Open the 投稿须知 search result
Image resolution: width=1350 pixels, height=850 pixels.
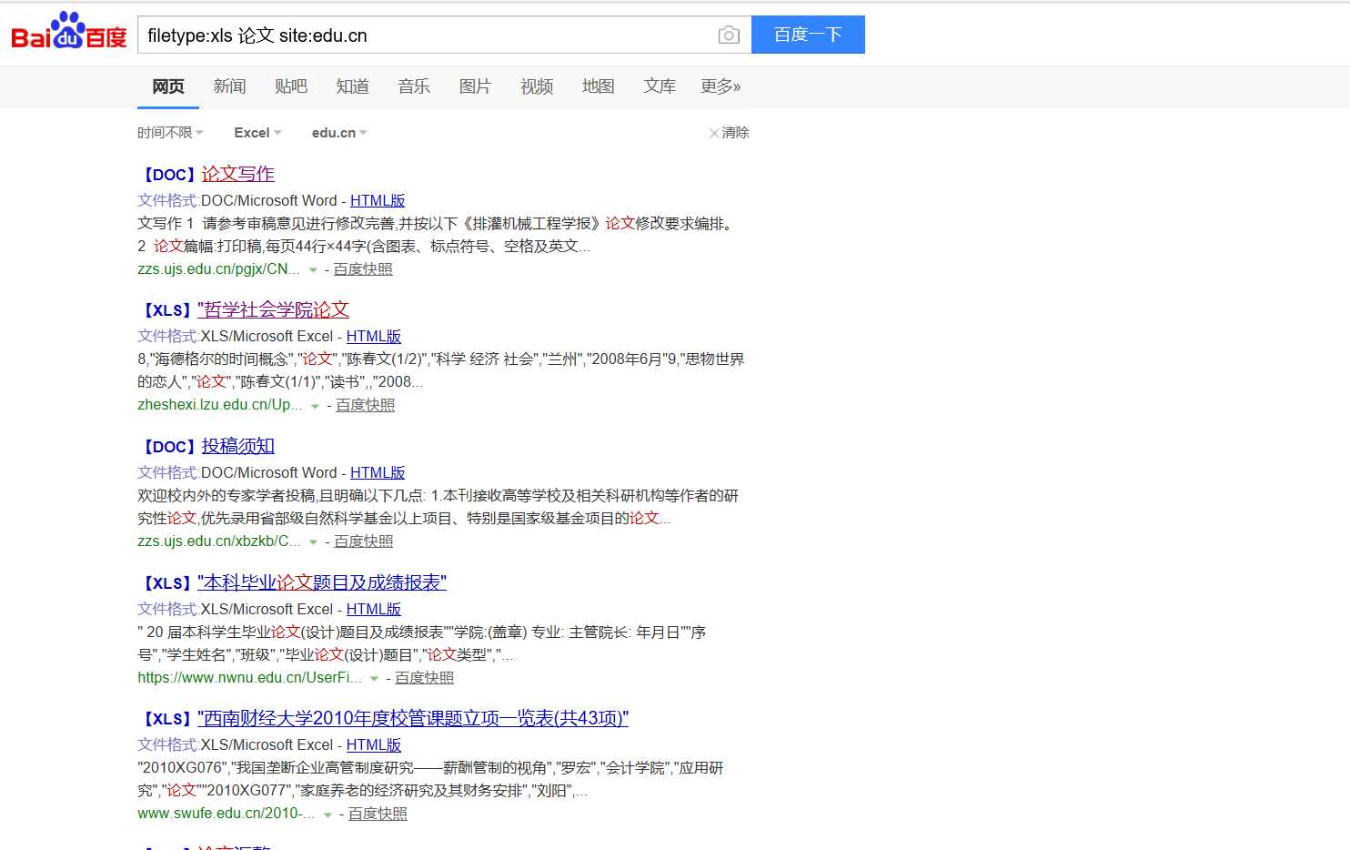click(x=237, y=446)
